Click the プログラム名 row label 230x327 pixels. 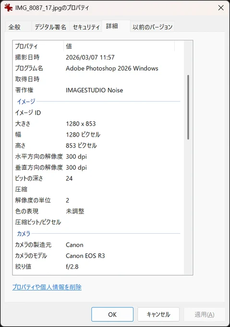click(x=29, y=68)
